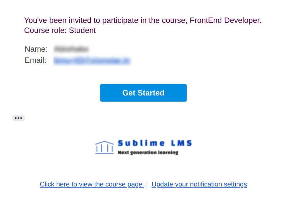Click the blurred email address link
This screenshot has width=284, height=206.
(92, 61)
